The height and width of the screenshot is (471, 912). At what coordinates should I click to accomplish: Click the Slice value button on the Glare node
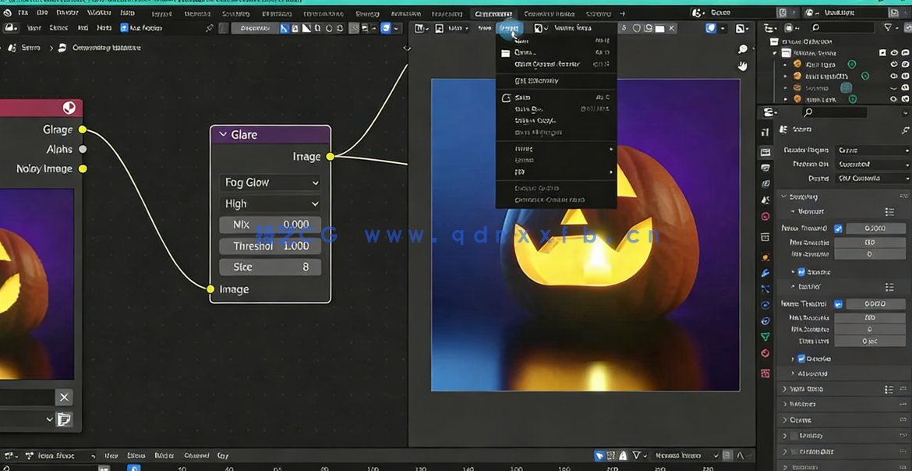coord(269,267)
